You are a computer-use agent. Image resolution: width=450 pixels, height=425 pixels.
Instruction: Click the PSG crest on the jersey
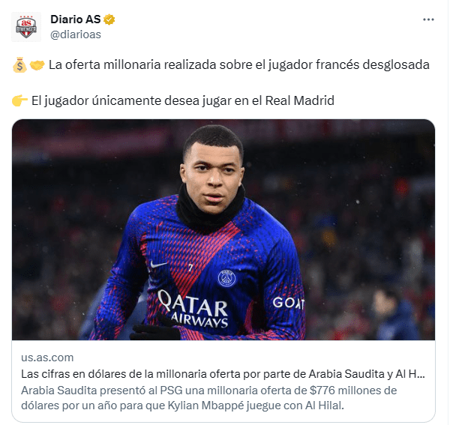click(x=226, y=278)
